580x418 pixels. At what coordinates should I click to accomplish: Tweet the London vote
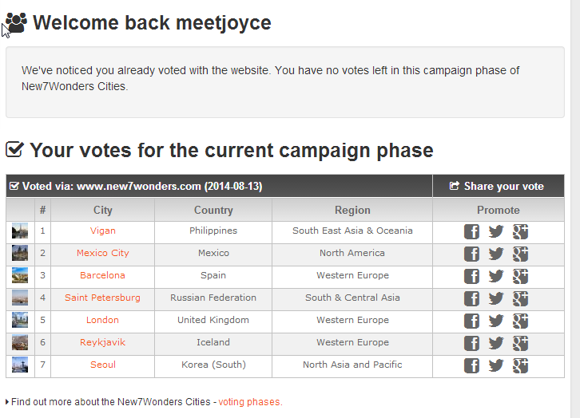point(496,321)
